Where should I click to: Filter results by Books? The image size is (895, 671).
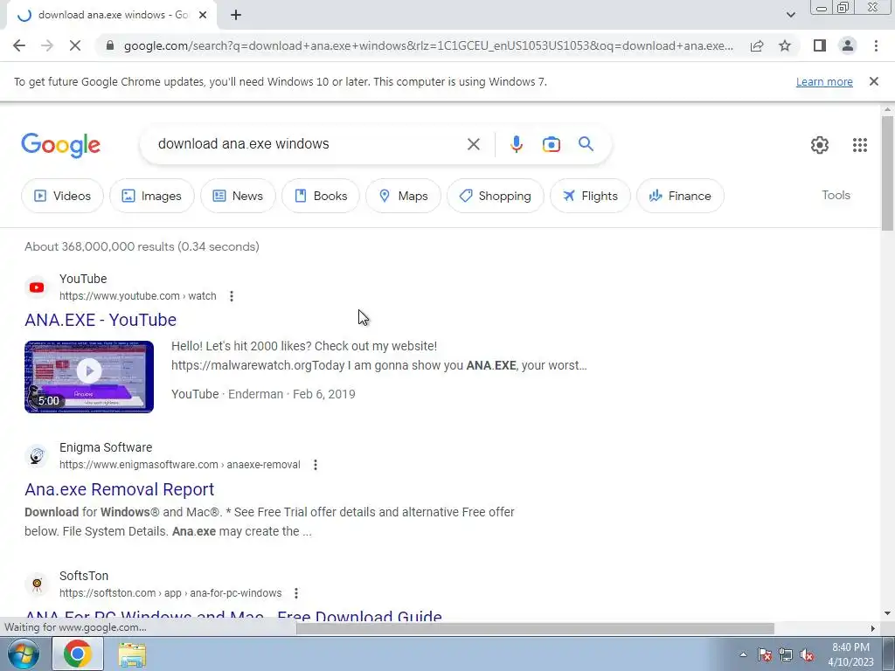[320, 196]
